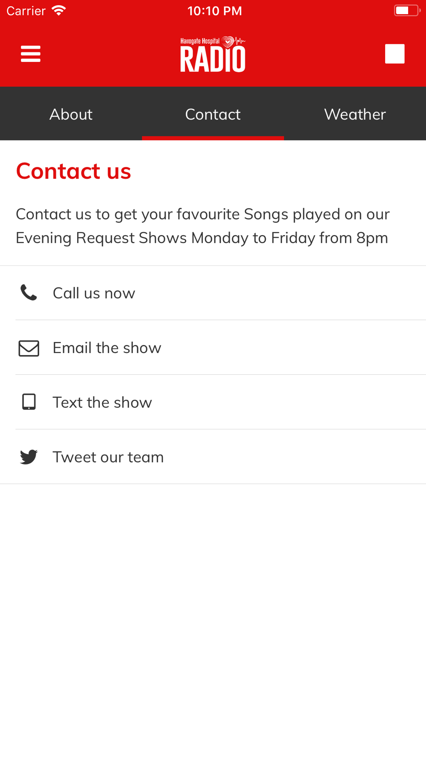Switch to the About tab
Image resolution: width=426 pixels, height=759 pixels.
71,114
